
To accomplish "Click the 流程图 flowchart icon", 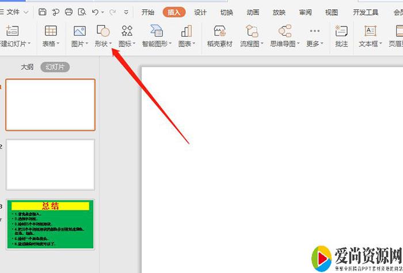I will [x=252, y=30].
